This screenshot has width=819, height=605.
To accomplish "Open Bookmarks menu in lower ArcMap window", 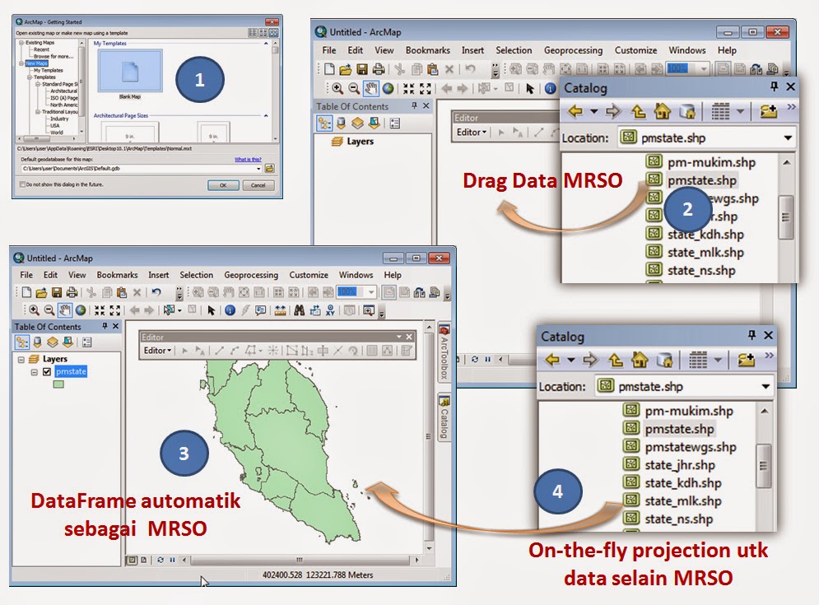I will point(117,275).
